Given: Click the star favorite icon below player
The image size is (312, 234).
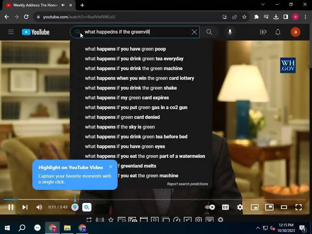Looking at the screenshot, I should pos(111,220).
